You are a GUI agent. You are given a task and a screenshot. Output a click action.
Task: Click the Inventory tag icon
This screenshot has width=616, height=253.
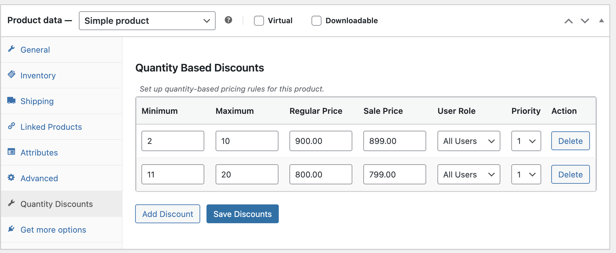pyautogui.click(x=11, y=75)
